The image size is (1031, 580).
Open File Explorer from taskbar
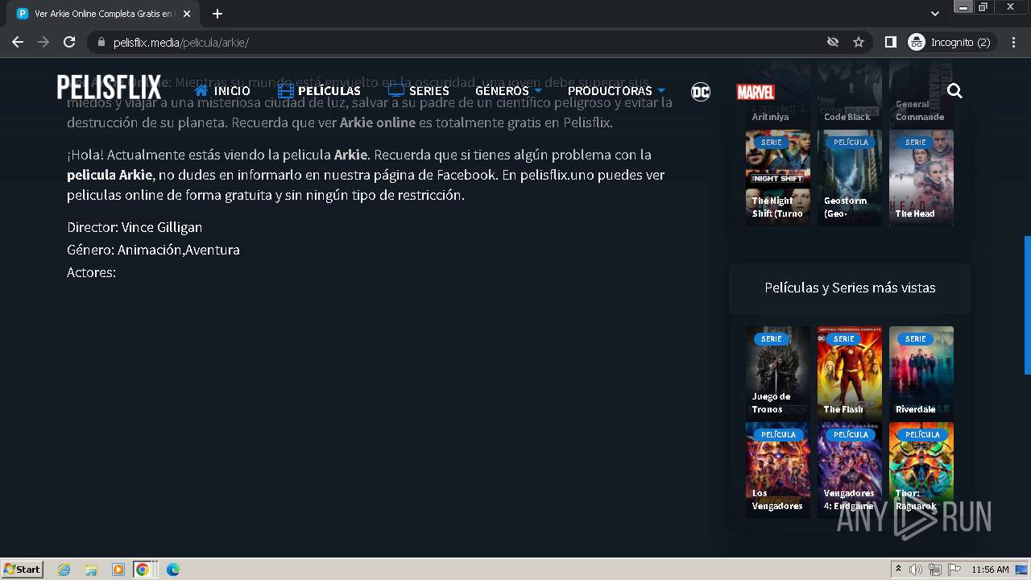pos(91,570)
